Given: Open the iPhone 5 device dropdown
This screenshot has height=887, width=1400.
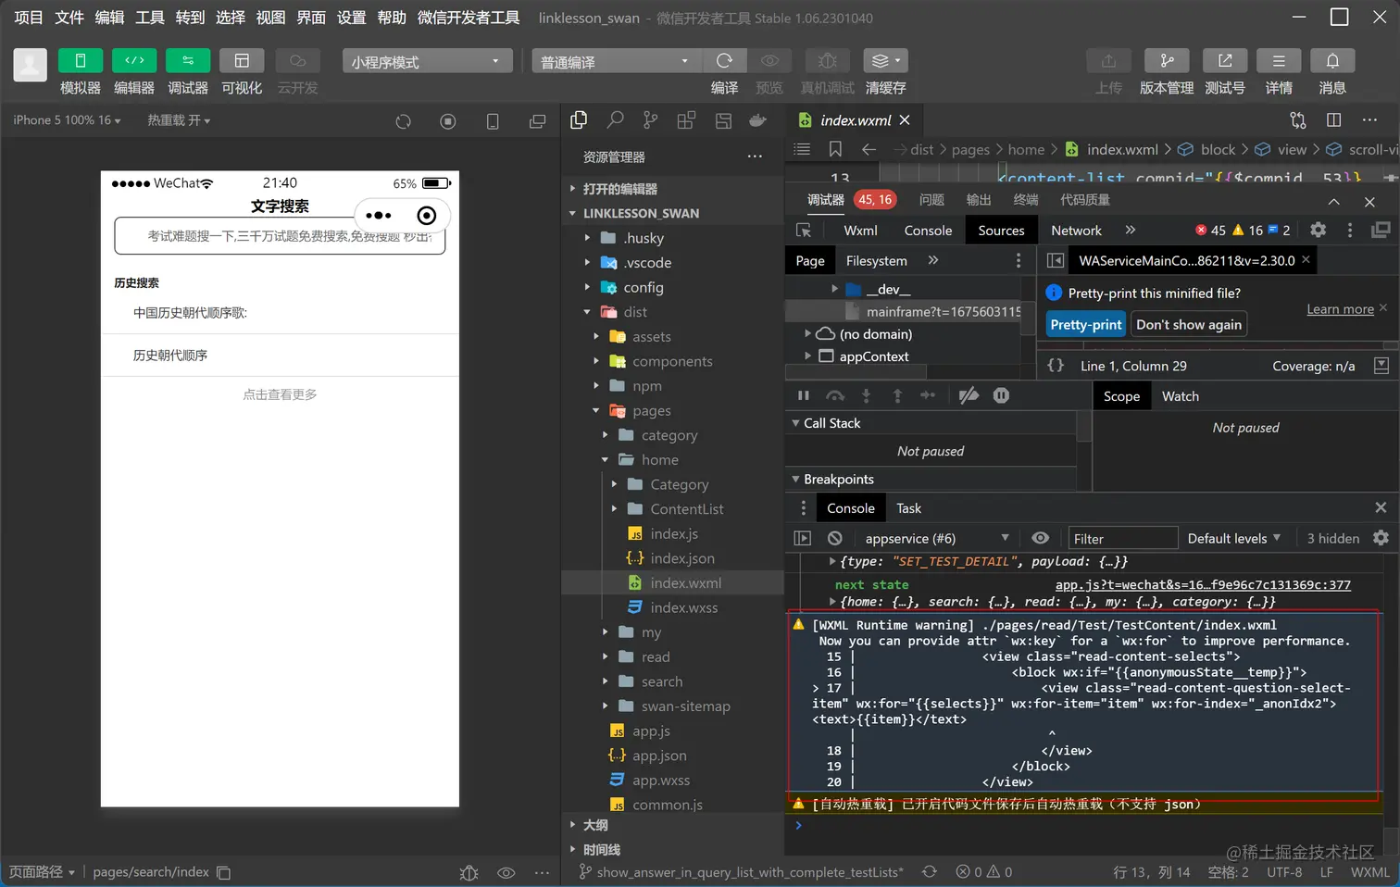Looking at the screenshot, I should pos(67,120).
